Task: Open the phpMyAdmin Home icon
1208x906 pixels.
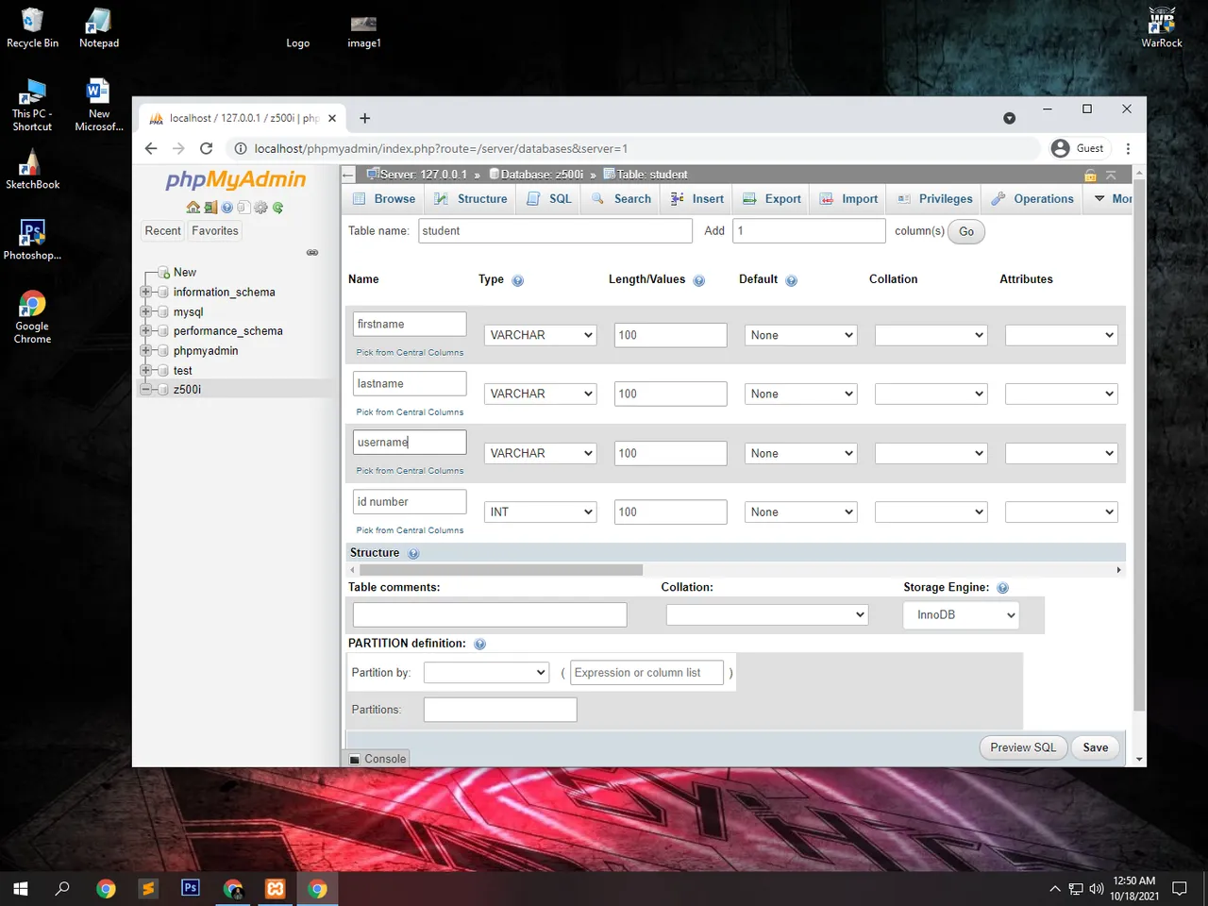Action: click(x=193, y=208)
